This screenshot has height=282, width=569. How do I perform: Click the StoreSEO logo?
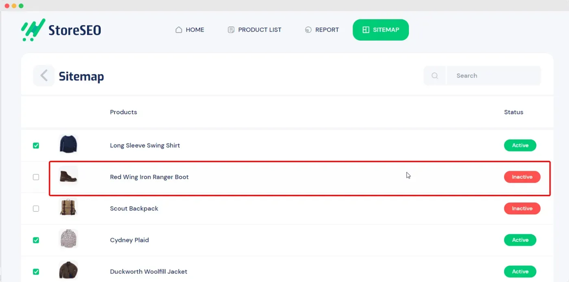tap(61, 30)
